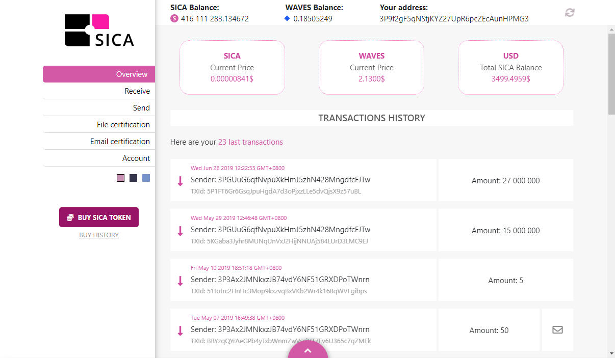615x358 pixels.
Task: Click sender address in May 29 transaction
Action: coord(294,230)
